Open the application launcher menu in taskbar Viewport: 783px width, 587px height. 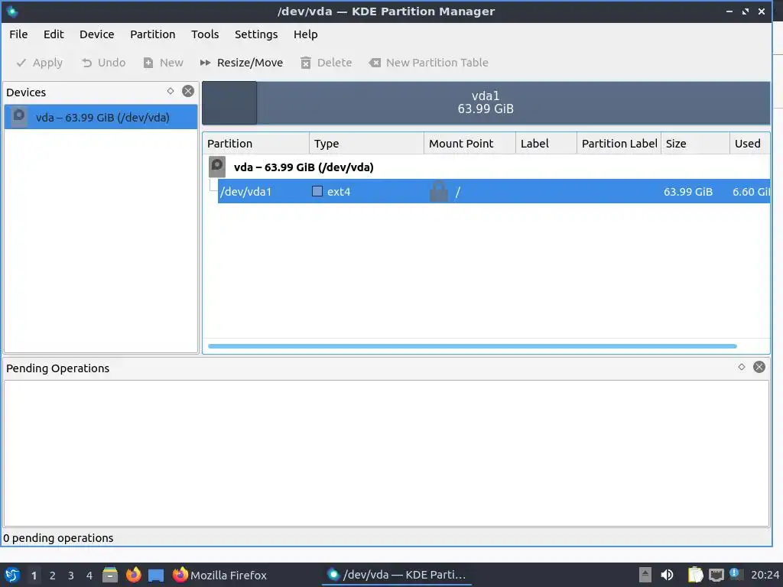12,575
